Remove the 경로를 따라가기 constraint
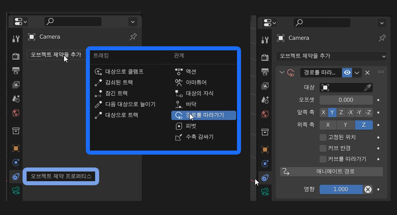Viewport: 397px width, 215px height. [368, 72]
